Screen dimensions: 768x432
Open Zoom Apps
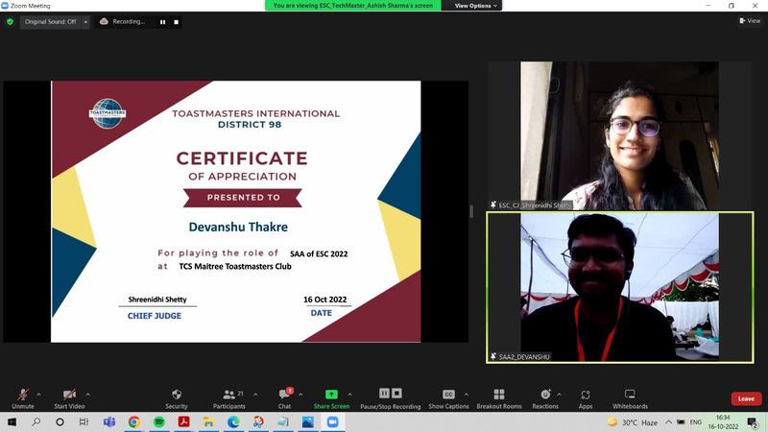point(586,398)
